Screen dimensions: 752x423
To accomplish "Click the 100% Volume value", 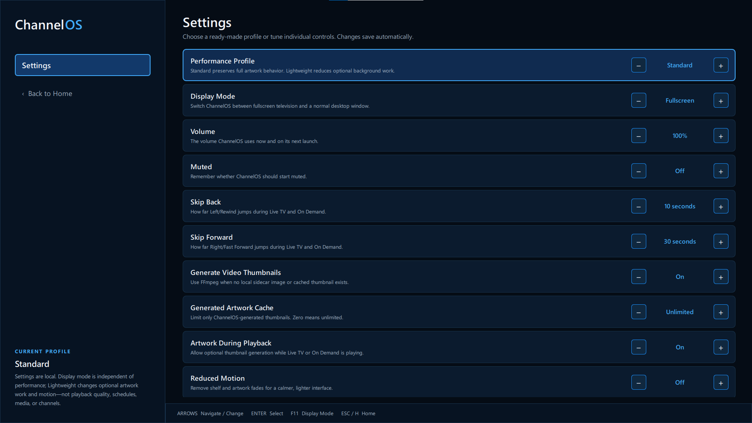I will [x=680, y=136].
